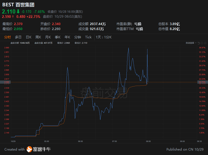
Task: Open the 日K chart tab
Action: pos(29,37)
